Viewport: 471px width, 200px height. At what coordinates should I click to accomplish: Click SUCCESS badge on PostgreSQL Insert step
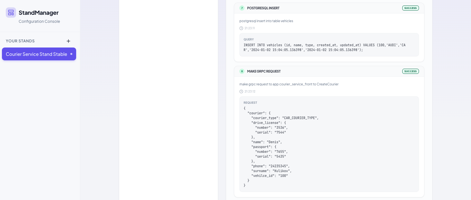tap(410, 8)
